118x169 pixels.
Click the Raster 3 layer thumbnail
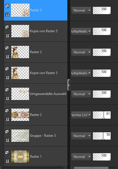click(20, 52)
